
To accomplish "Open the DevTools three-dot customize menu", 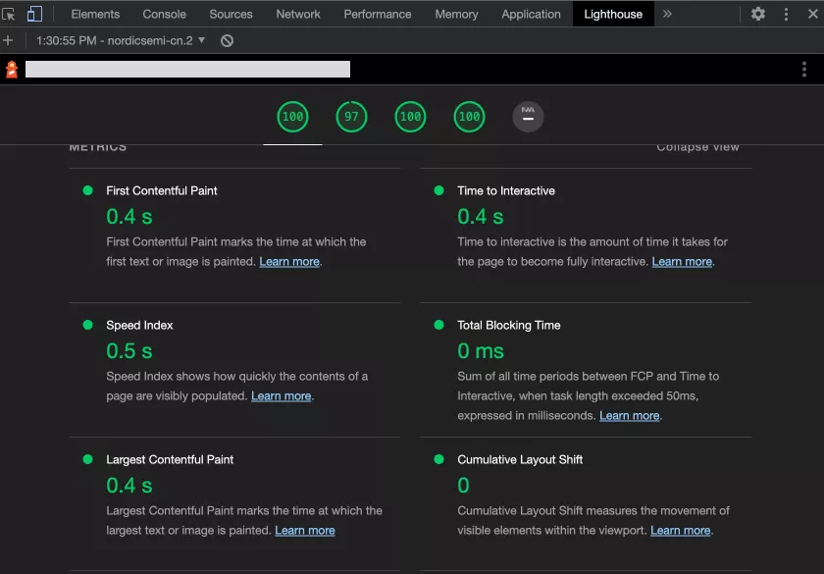I will [x=786, y=14].
